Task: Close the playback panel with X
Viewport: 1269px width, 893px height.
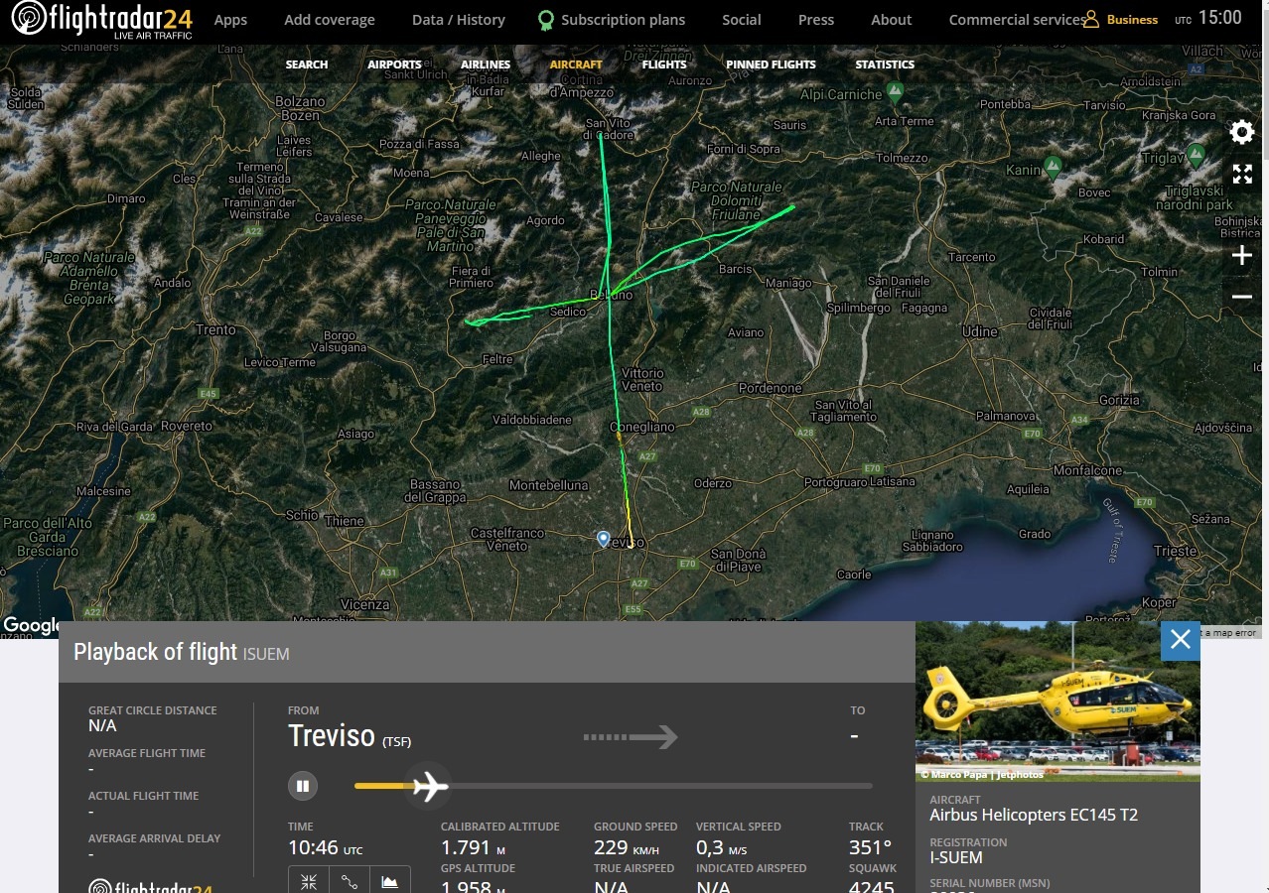Action: coord(1180,640)
